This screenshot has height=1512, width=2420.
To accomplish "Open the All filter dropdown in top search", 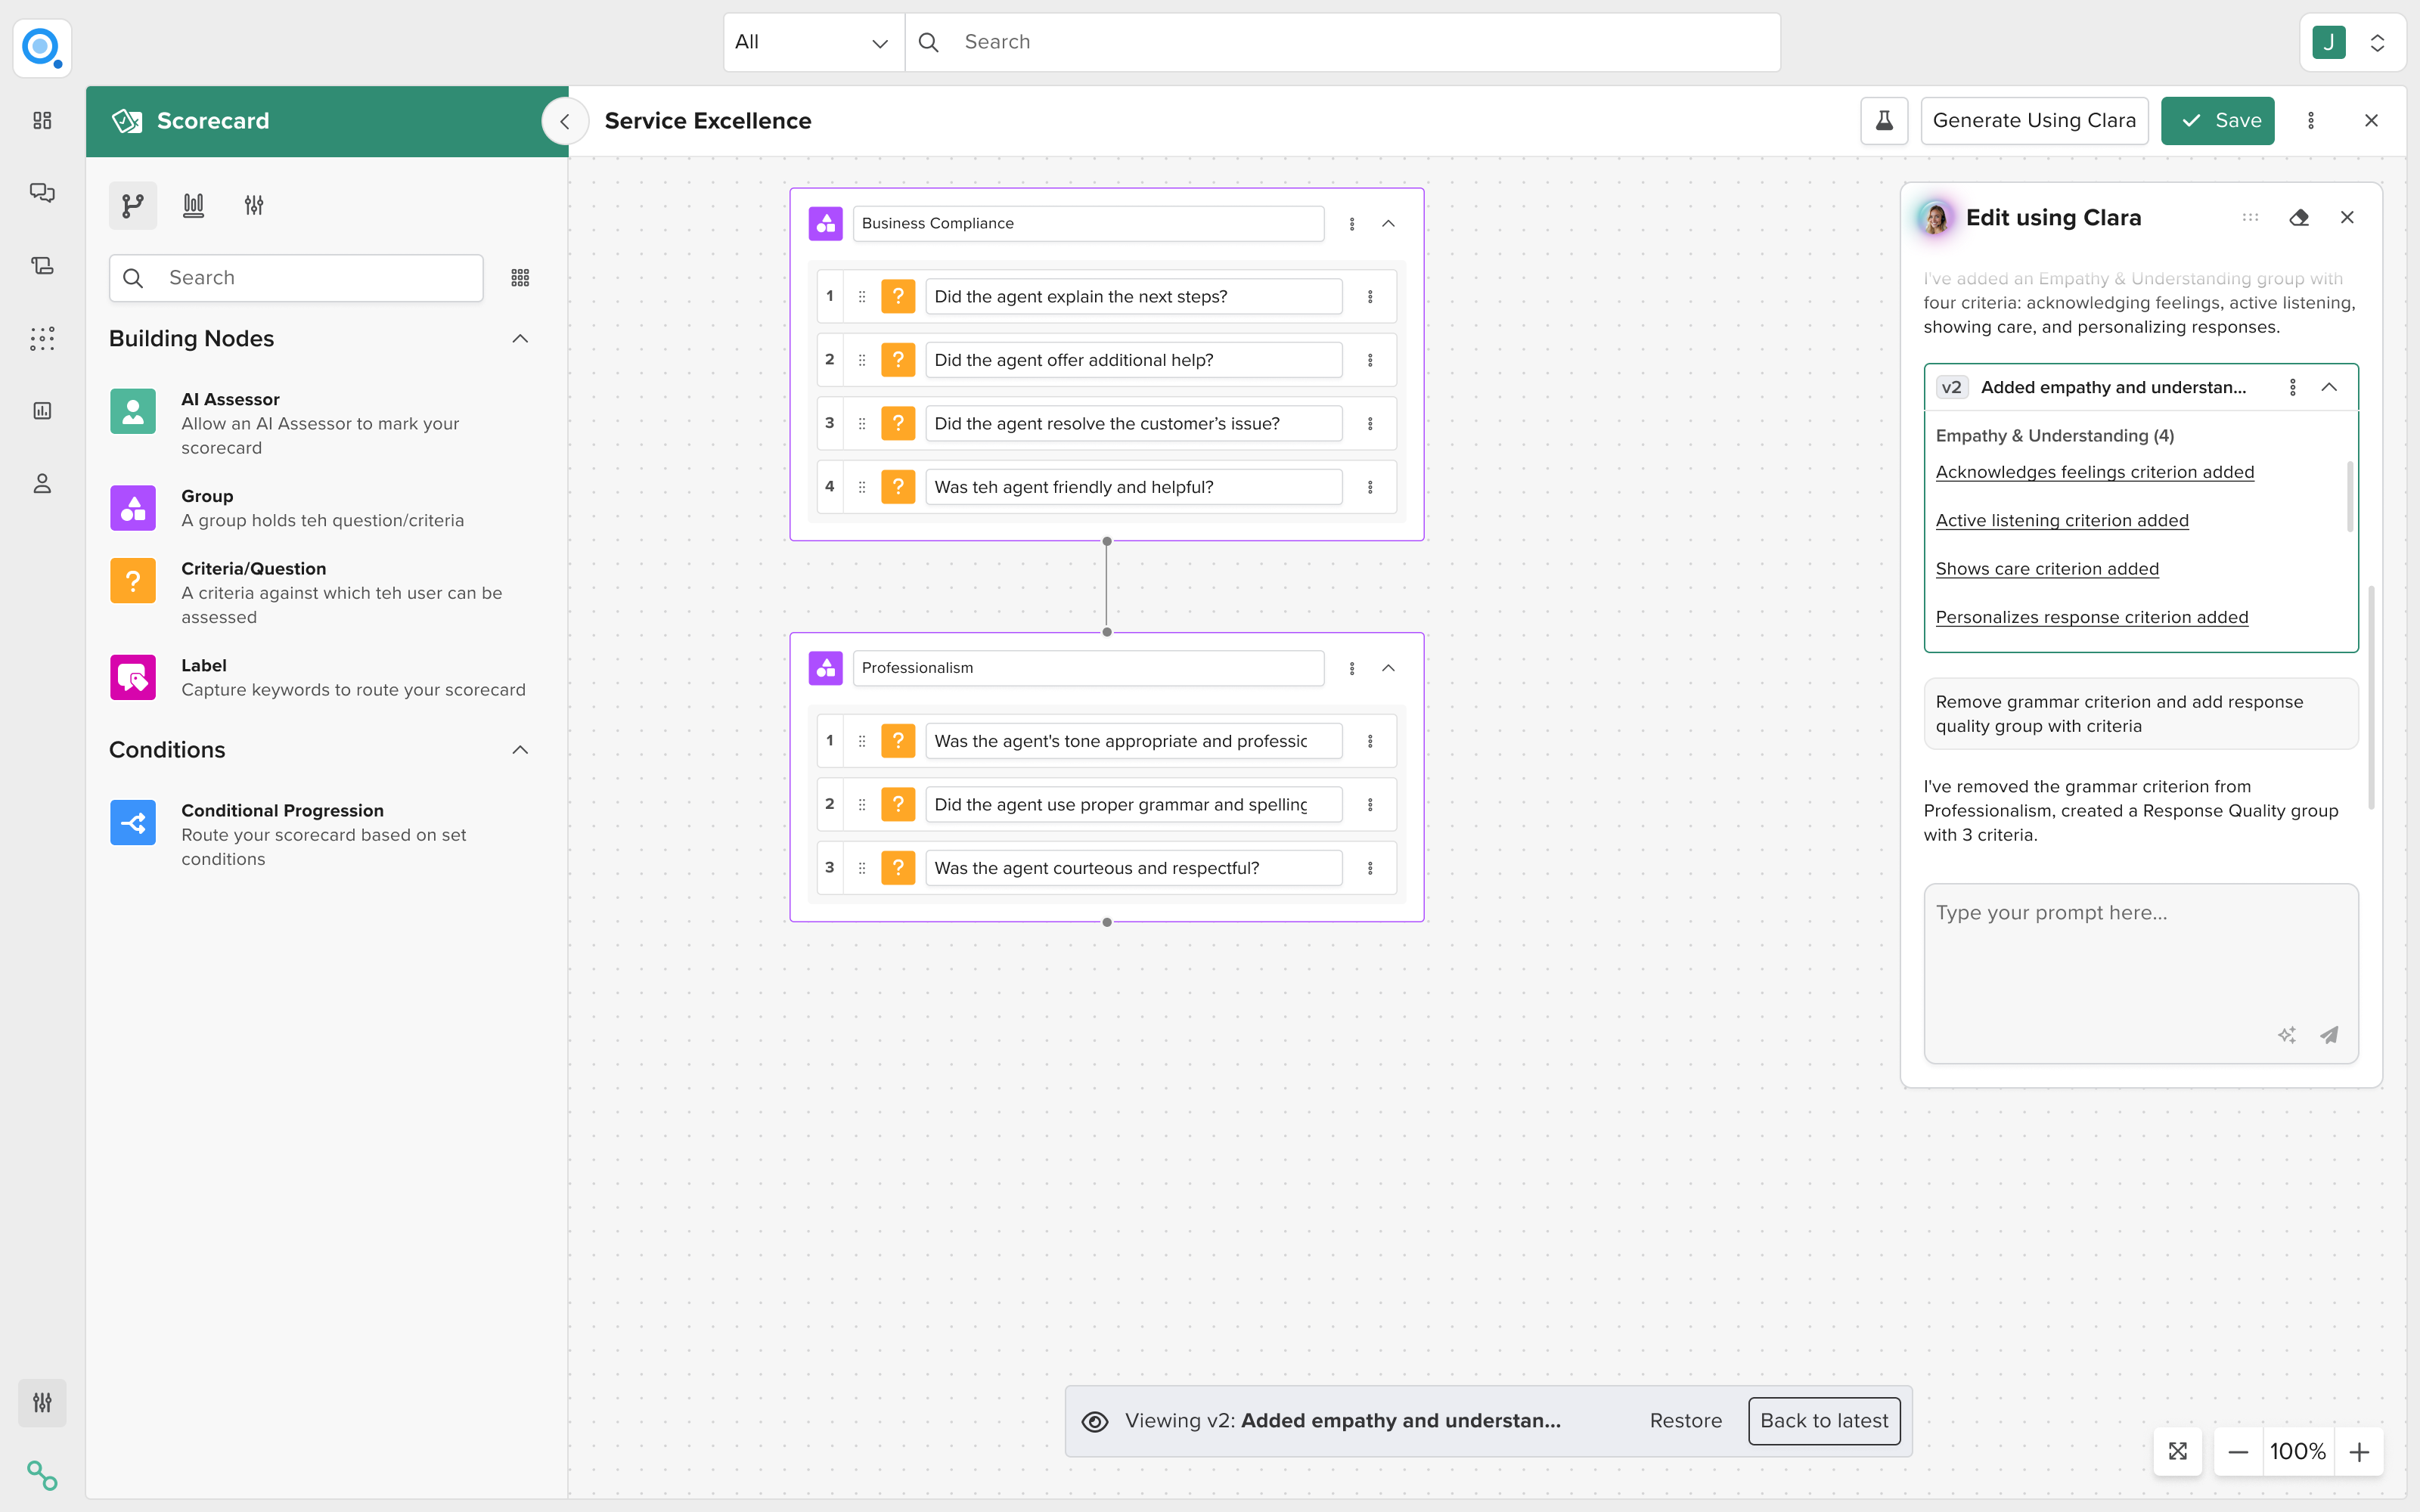I will (x=813, y=42).
